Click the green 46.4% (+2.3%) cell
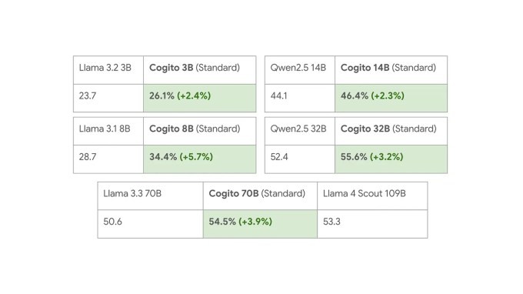The height and width of the screenshot is (294, 523). coord(391,98)
